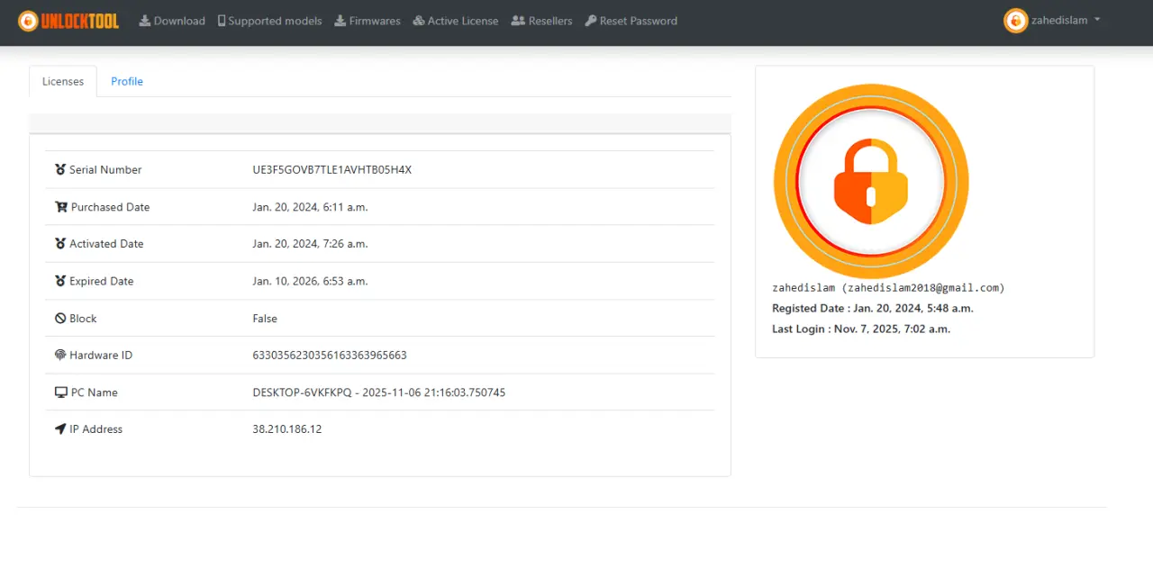Click expired date Jan. 10, 2026, 6:53 a.m.
Screen dimensions: 1153x577
[x=311, y=281]
